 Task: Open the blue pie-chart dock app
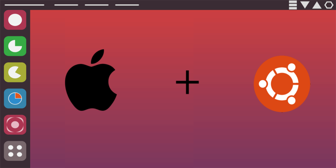pyautogui.click(x=15, y=98)
